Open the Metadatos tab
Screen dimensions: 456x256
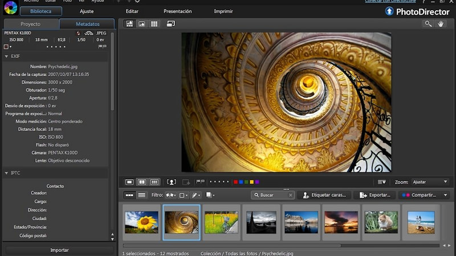click(87, 24)
